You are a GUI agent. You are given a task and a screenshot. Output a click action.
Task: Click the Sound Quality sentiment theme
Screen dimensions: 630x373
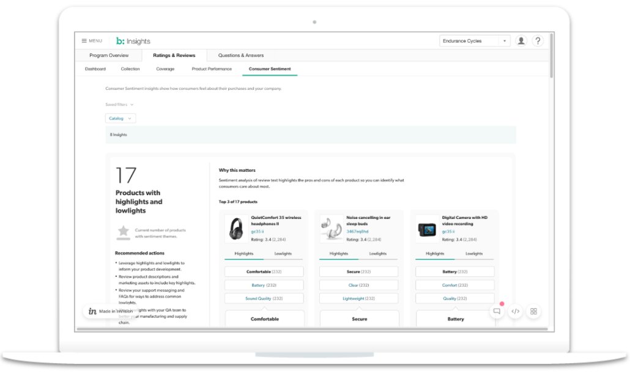[264, 298]
